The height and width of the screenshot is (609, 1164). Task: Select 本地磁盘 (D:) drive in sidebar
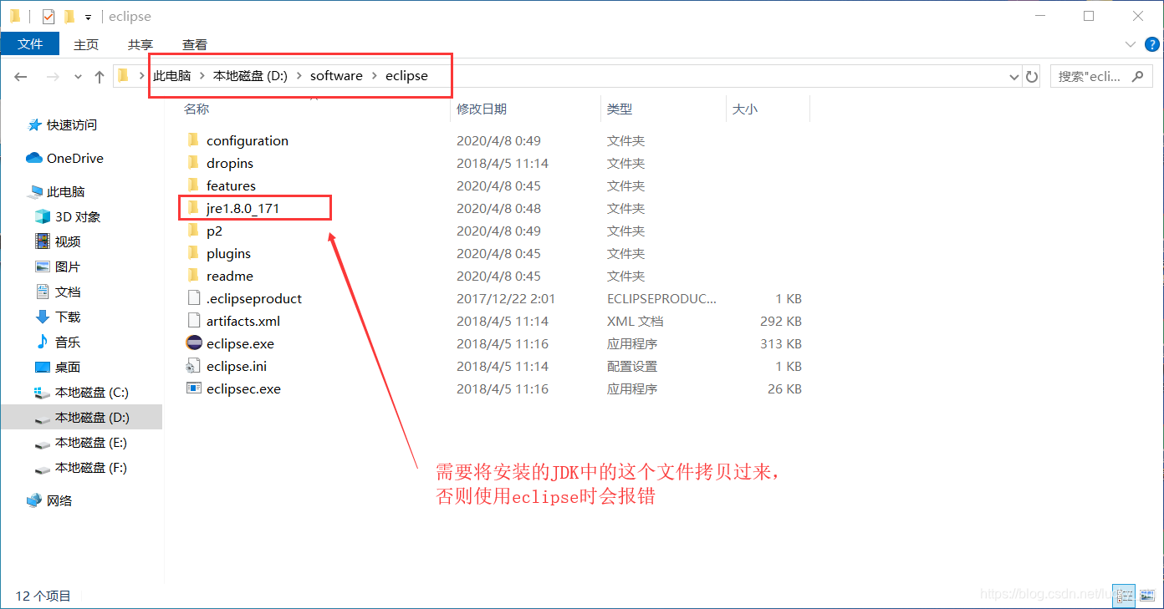click(x=81, y=417)
